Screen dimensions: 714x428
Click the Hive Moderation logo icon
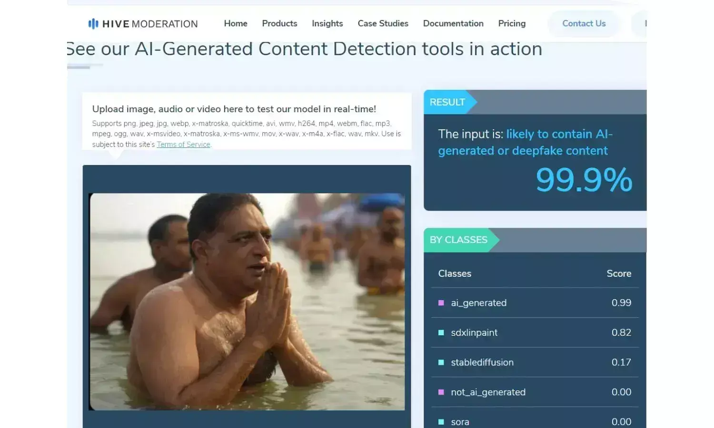click(x=93, y=24)
